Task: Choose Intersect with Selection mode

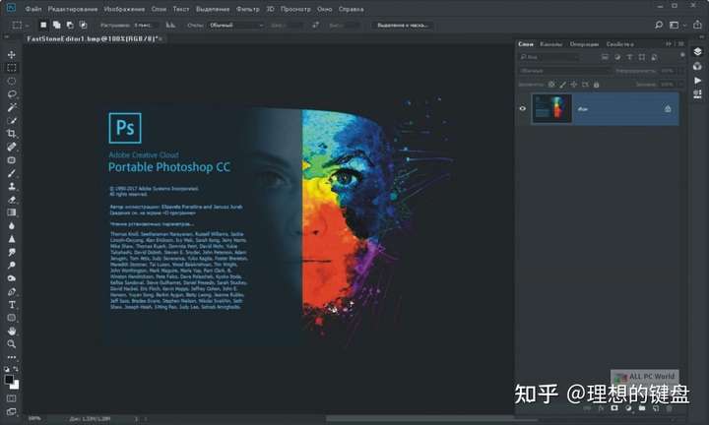Action: coord(83,25)
